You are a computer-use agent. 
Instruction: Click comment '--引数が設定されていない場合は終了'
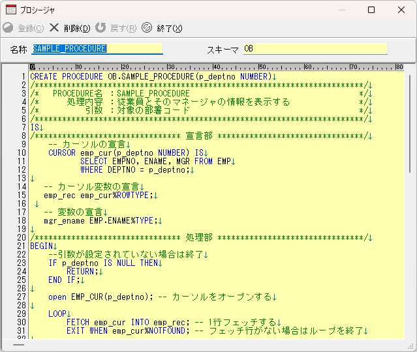coord(126,254)
